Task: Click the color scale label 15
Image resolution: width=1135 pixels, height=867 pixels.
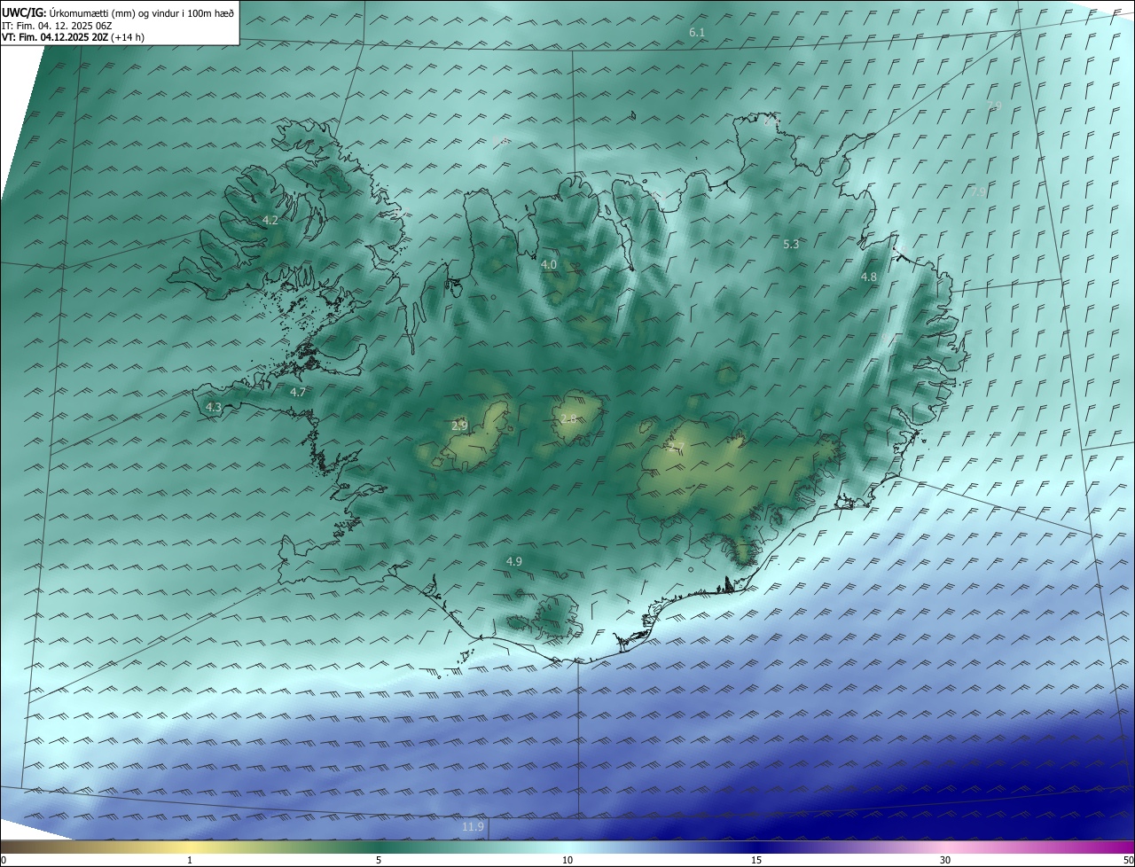Action: [756, 860]
